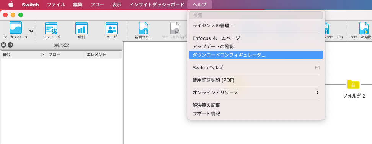Screen dimensions: 372x144
Task: Close the 進行状況 panel
Action: [3, 45]
